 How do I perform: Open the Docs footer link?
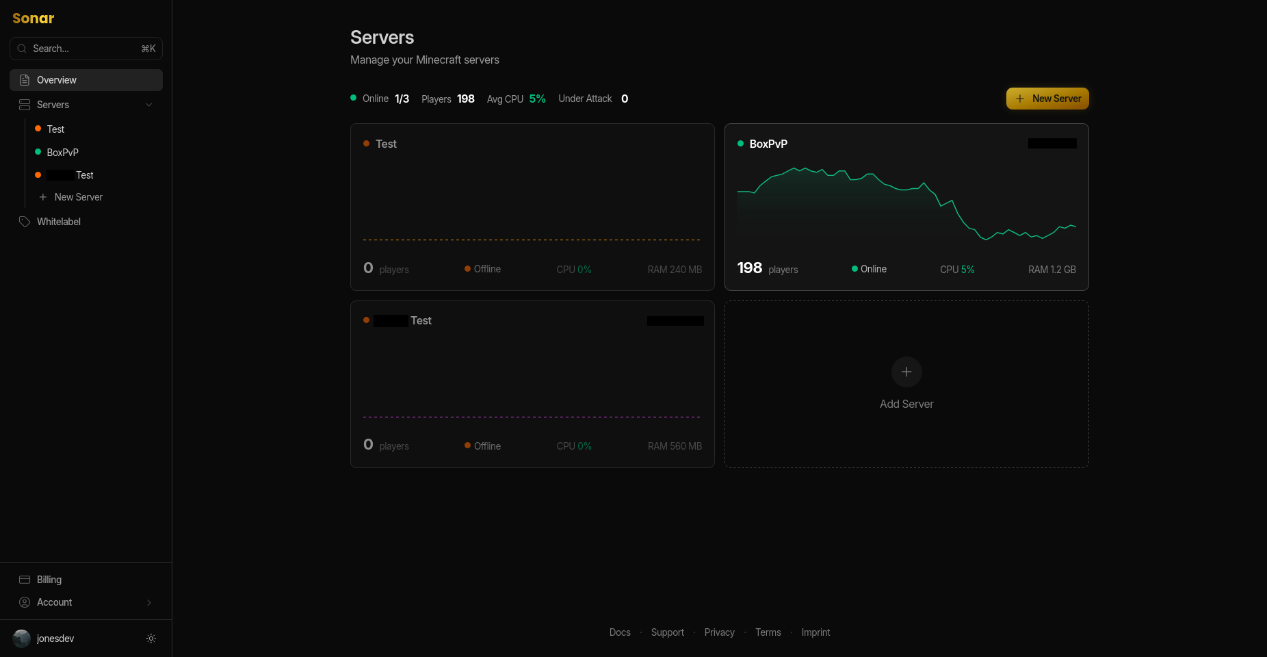click(620, 632)
